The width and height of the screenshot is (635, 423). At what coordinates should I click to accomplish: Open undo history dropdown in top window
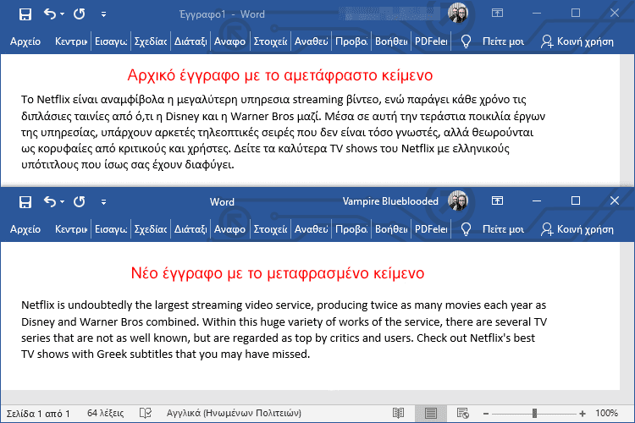pyautogui.click(x=62, y=14)
